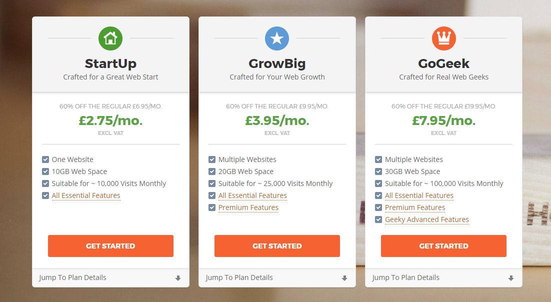This screenshot has width=551, height=302.
Task: Click the £3.95/mo. GrowBig price
Action: (x=277, y=120)
